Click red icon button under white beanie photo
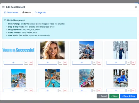 99,63
